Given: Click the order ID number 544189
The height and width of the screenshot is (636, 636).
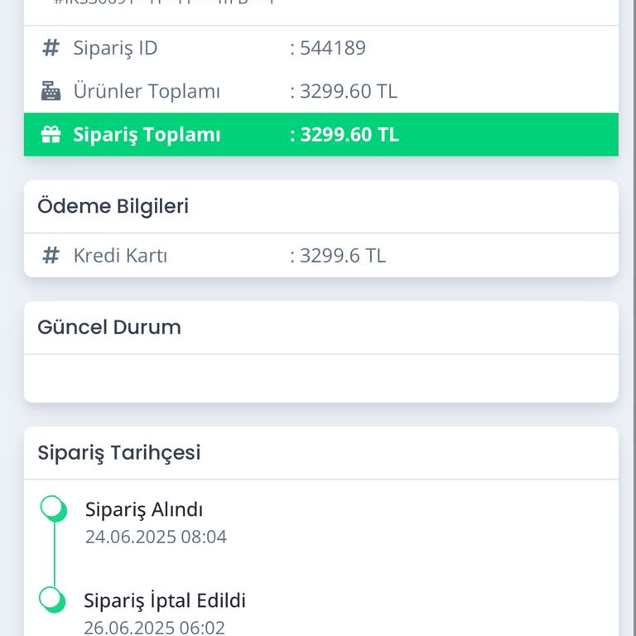Looking at the screenshot, I should click(332, 48).
